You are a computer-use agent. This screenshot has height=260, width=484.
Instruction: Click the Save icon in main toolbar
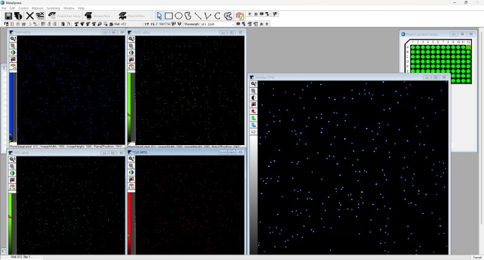click(x=8, y=16)
